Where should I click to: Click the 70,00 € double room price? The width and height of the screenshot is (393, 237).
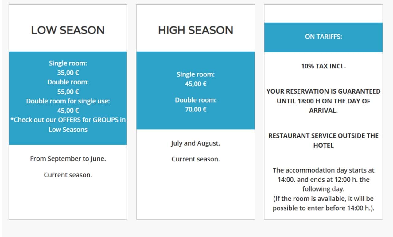(196, 109)
